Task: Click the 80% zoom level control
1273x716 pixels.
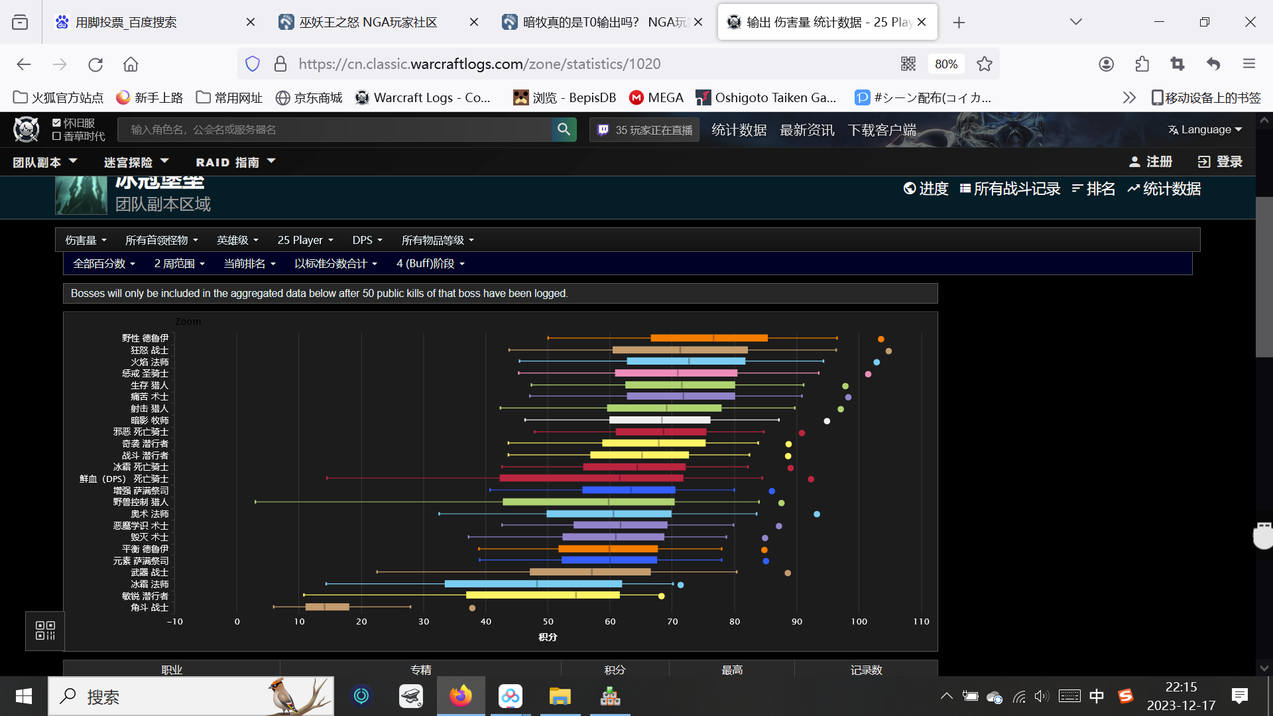Action: point(946,64)
